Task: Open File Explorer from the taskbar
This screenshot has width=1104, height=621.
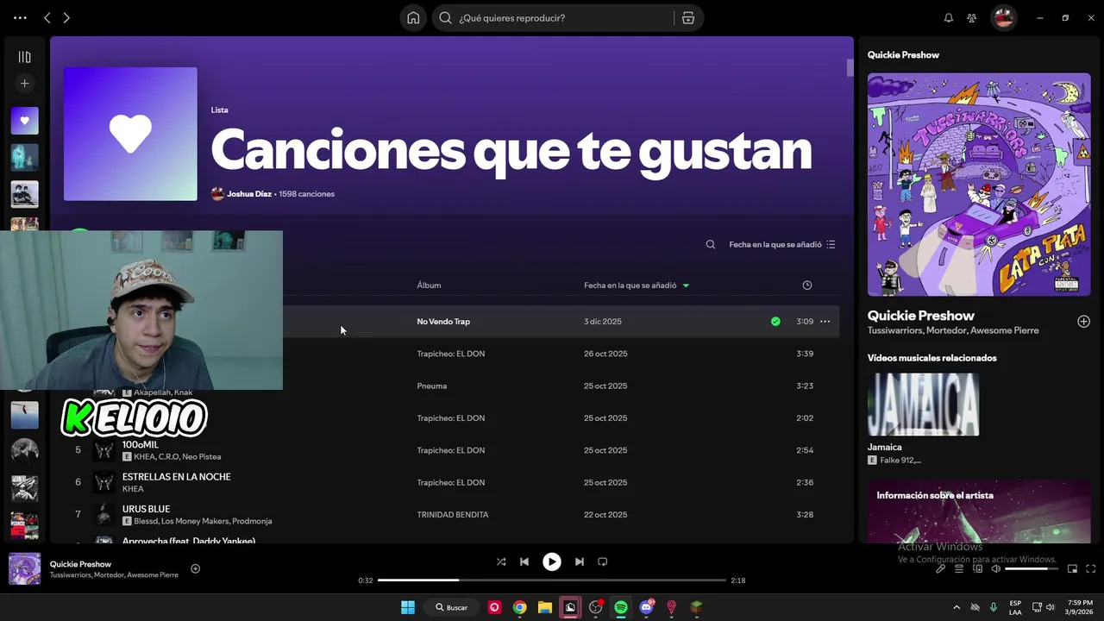Action: 545,607
